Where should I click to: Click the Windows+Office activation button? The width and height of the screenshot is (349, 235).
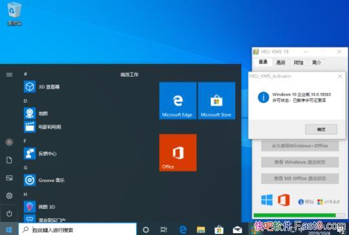tap(300, 146)
